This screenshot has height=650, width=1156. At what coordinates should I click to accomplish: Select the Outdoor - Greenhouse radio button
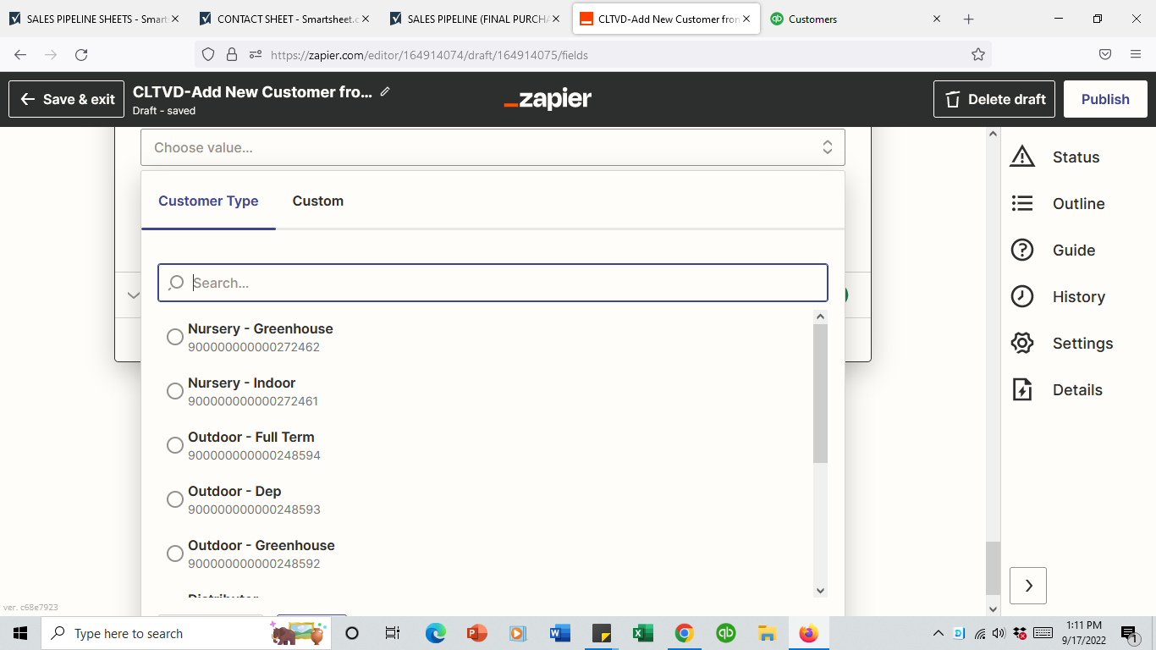[175, 554]
